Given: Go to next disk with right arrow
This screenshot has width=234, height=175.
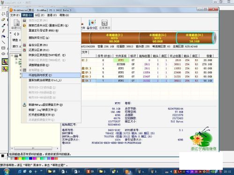Looking at the screenshot, I should pos(18,34).
